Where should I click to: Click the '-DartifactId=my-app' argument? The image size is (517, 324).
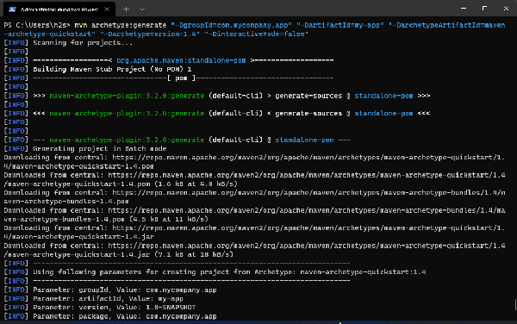tap(340, 25)
